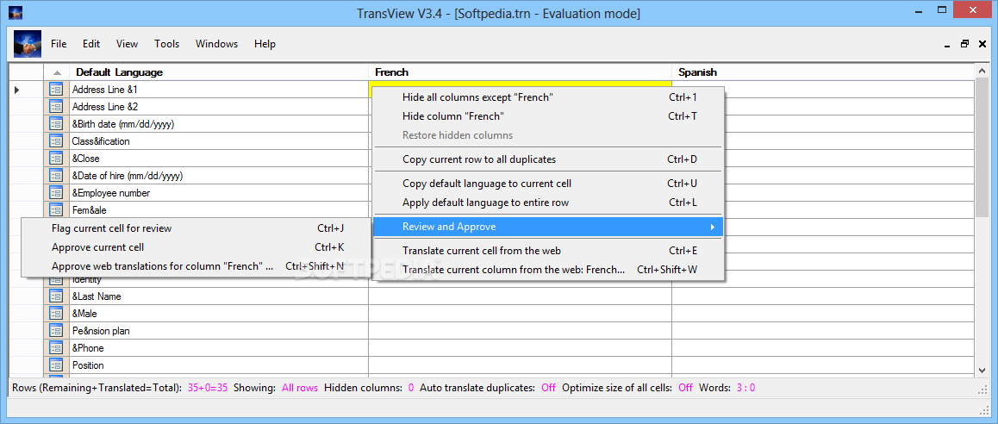
Task: Open the View menu
Action: click(x=127, y=44)
